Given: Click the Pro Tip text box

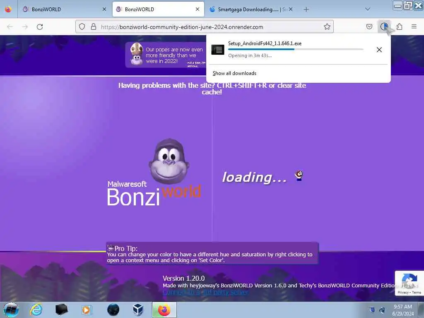Looking at the screenshot, I should 212,253.
